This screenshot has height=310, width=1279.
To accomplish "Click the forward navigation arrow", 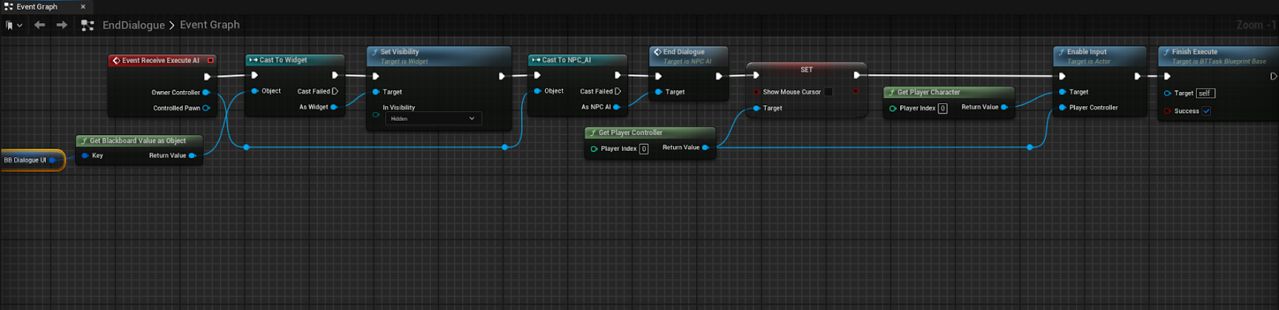I will (62, 25).
